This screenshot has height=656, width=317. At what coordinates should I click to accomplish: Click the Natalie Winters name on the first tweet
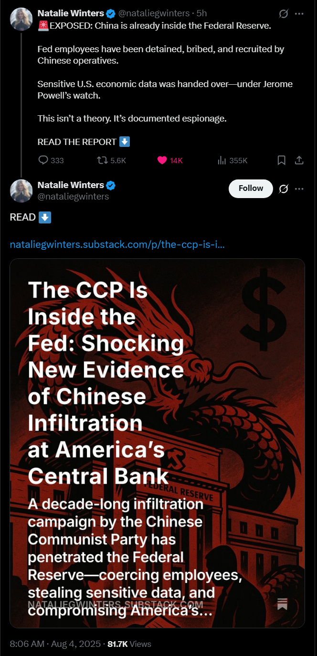click(x=71, y=13)
